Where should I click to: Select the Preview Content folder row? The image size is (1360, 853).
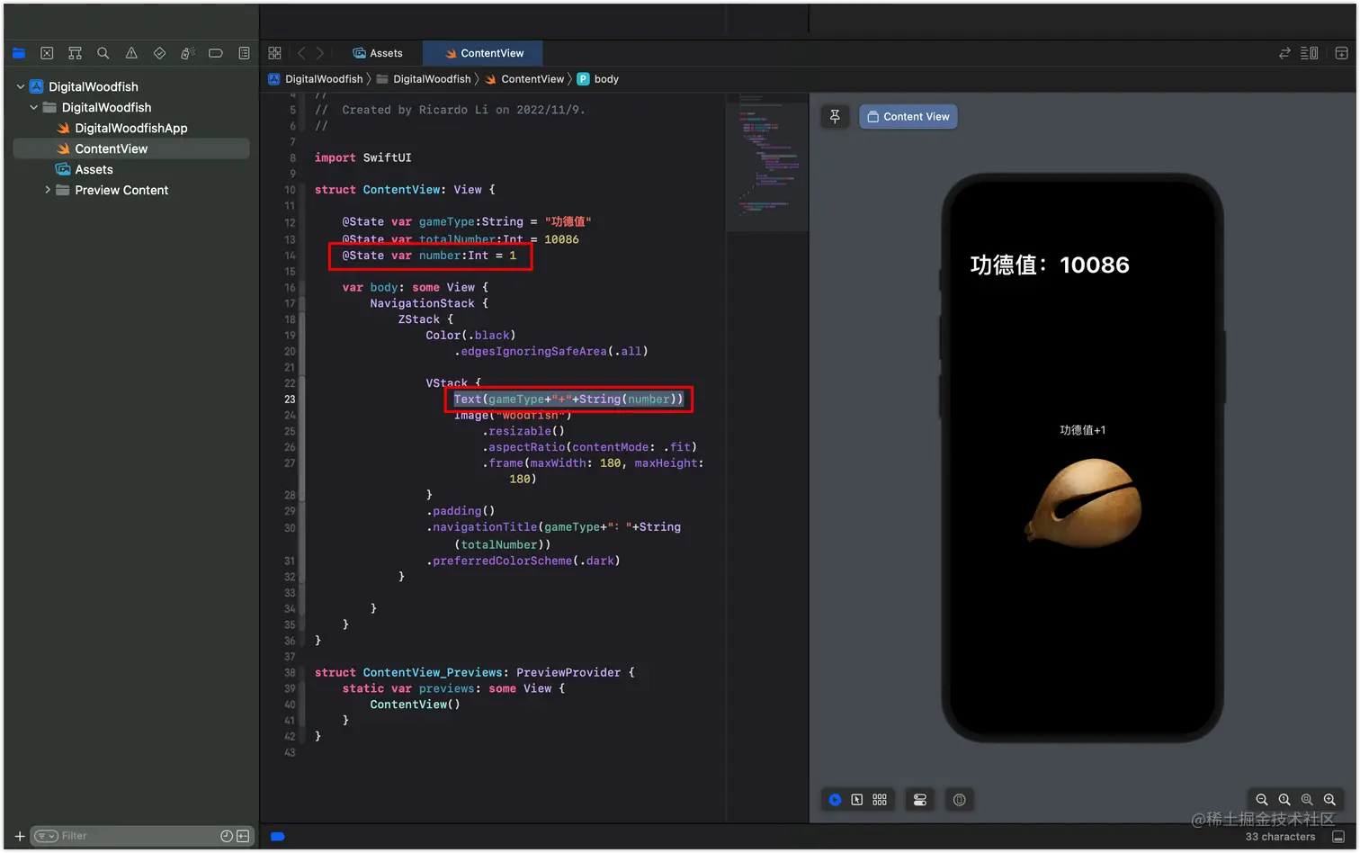[x=131, y=190]
